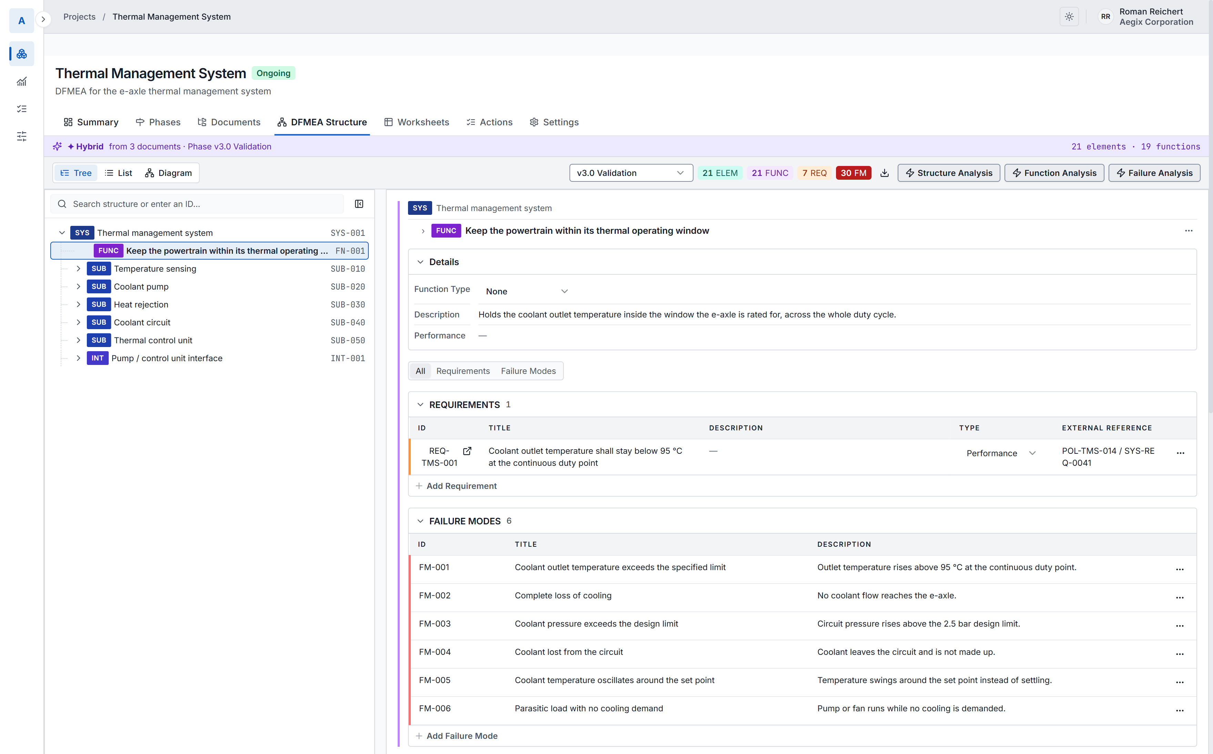This screenshot has height=754, width=1213.
Task: Switch to List view
Action: click(x=118, y=173)
